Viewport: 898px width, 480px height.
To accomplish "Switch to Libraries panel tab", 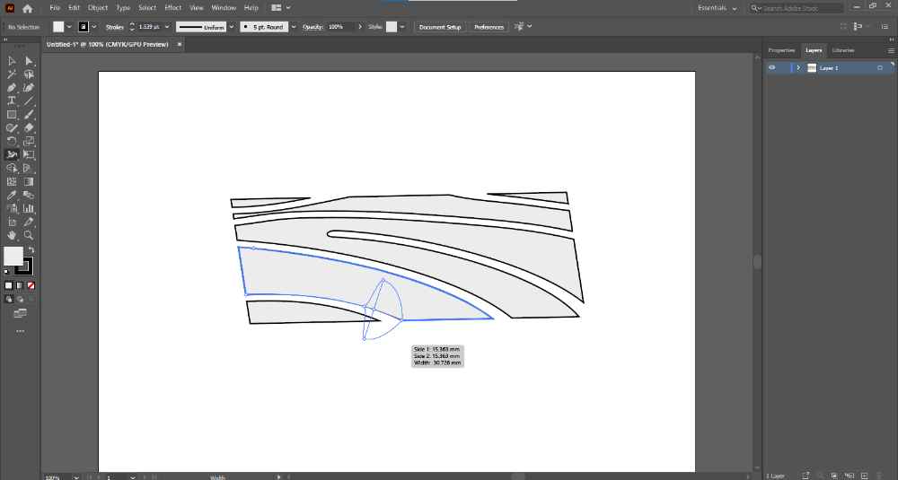I will point(843,50).
